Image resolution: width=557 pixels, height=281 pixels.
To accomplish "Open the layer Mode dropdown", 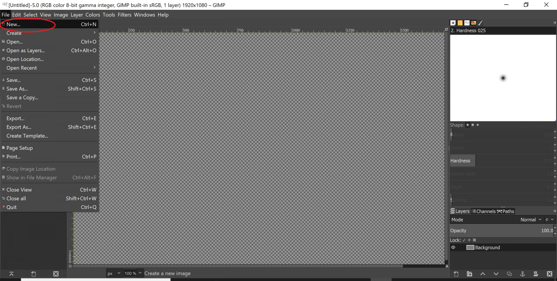I will [531, 219].
